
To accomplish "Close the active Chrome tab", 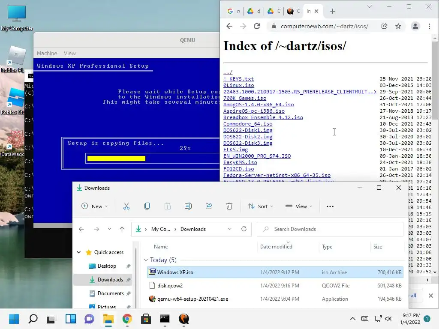I will click(x=316, y=11).
